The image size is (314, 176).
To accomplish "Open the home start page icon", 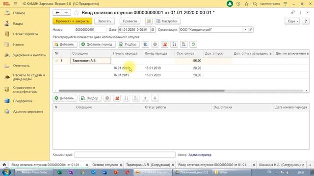I will (x=4, y=165).
